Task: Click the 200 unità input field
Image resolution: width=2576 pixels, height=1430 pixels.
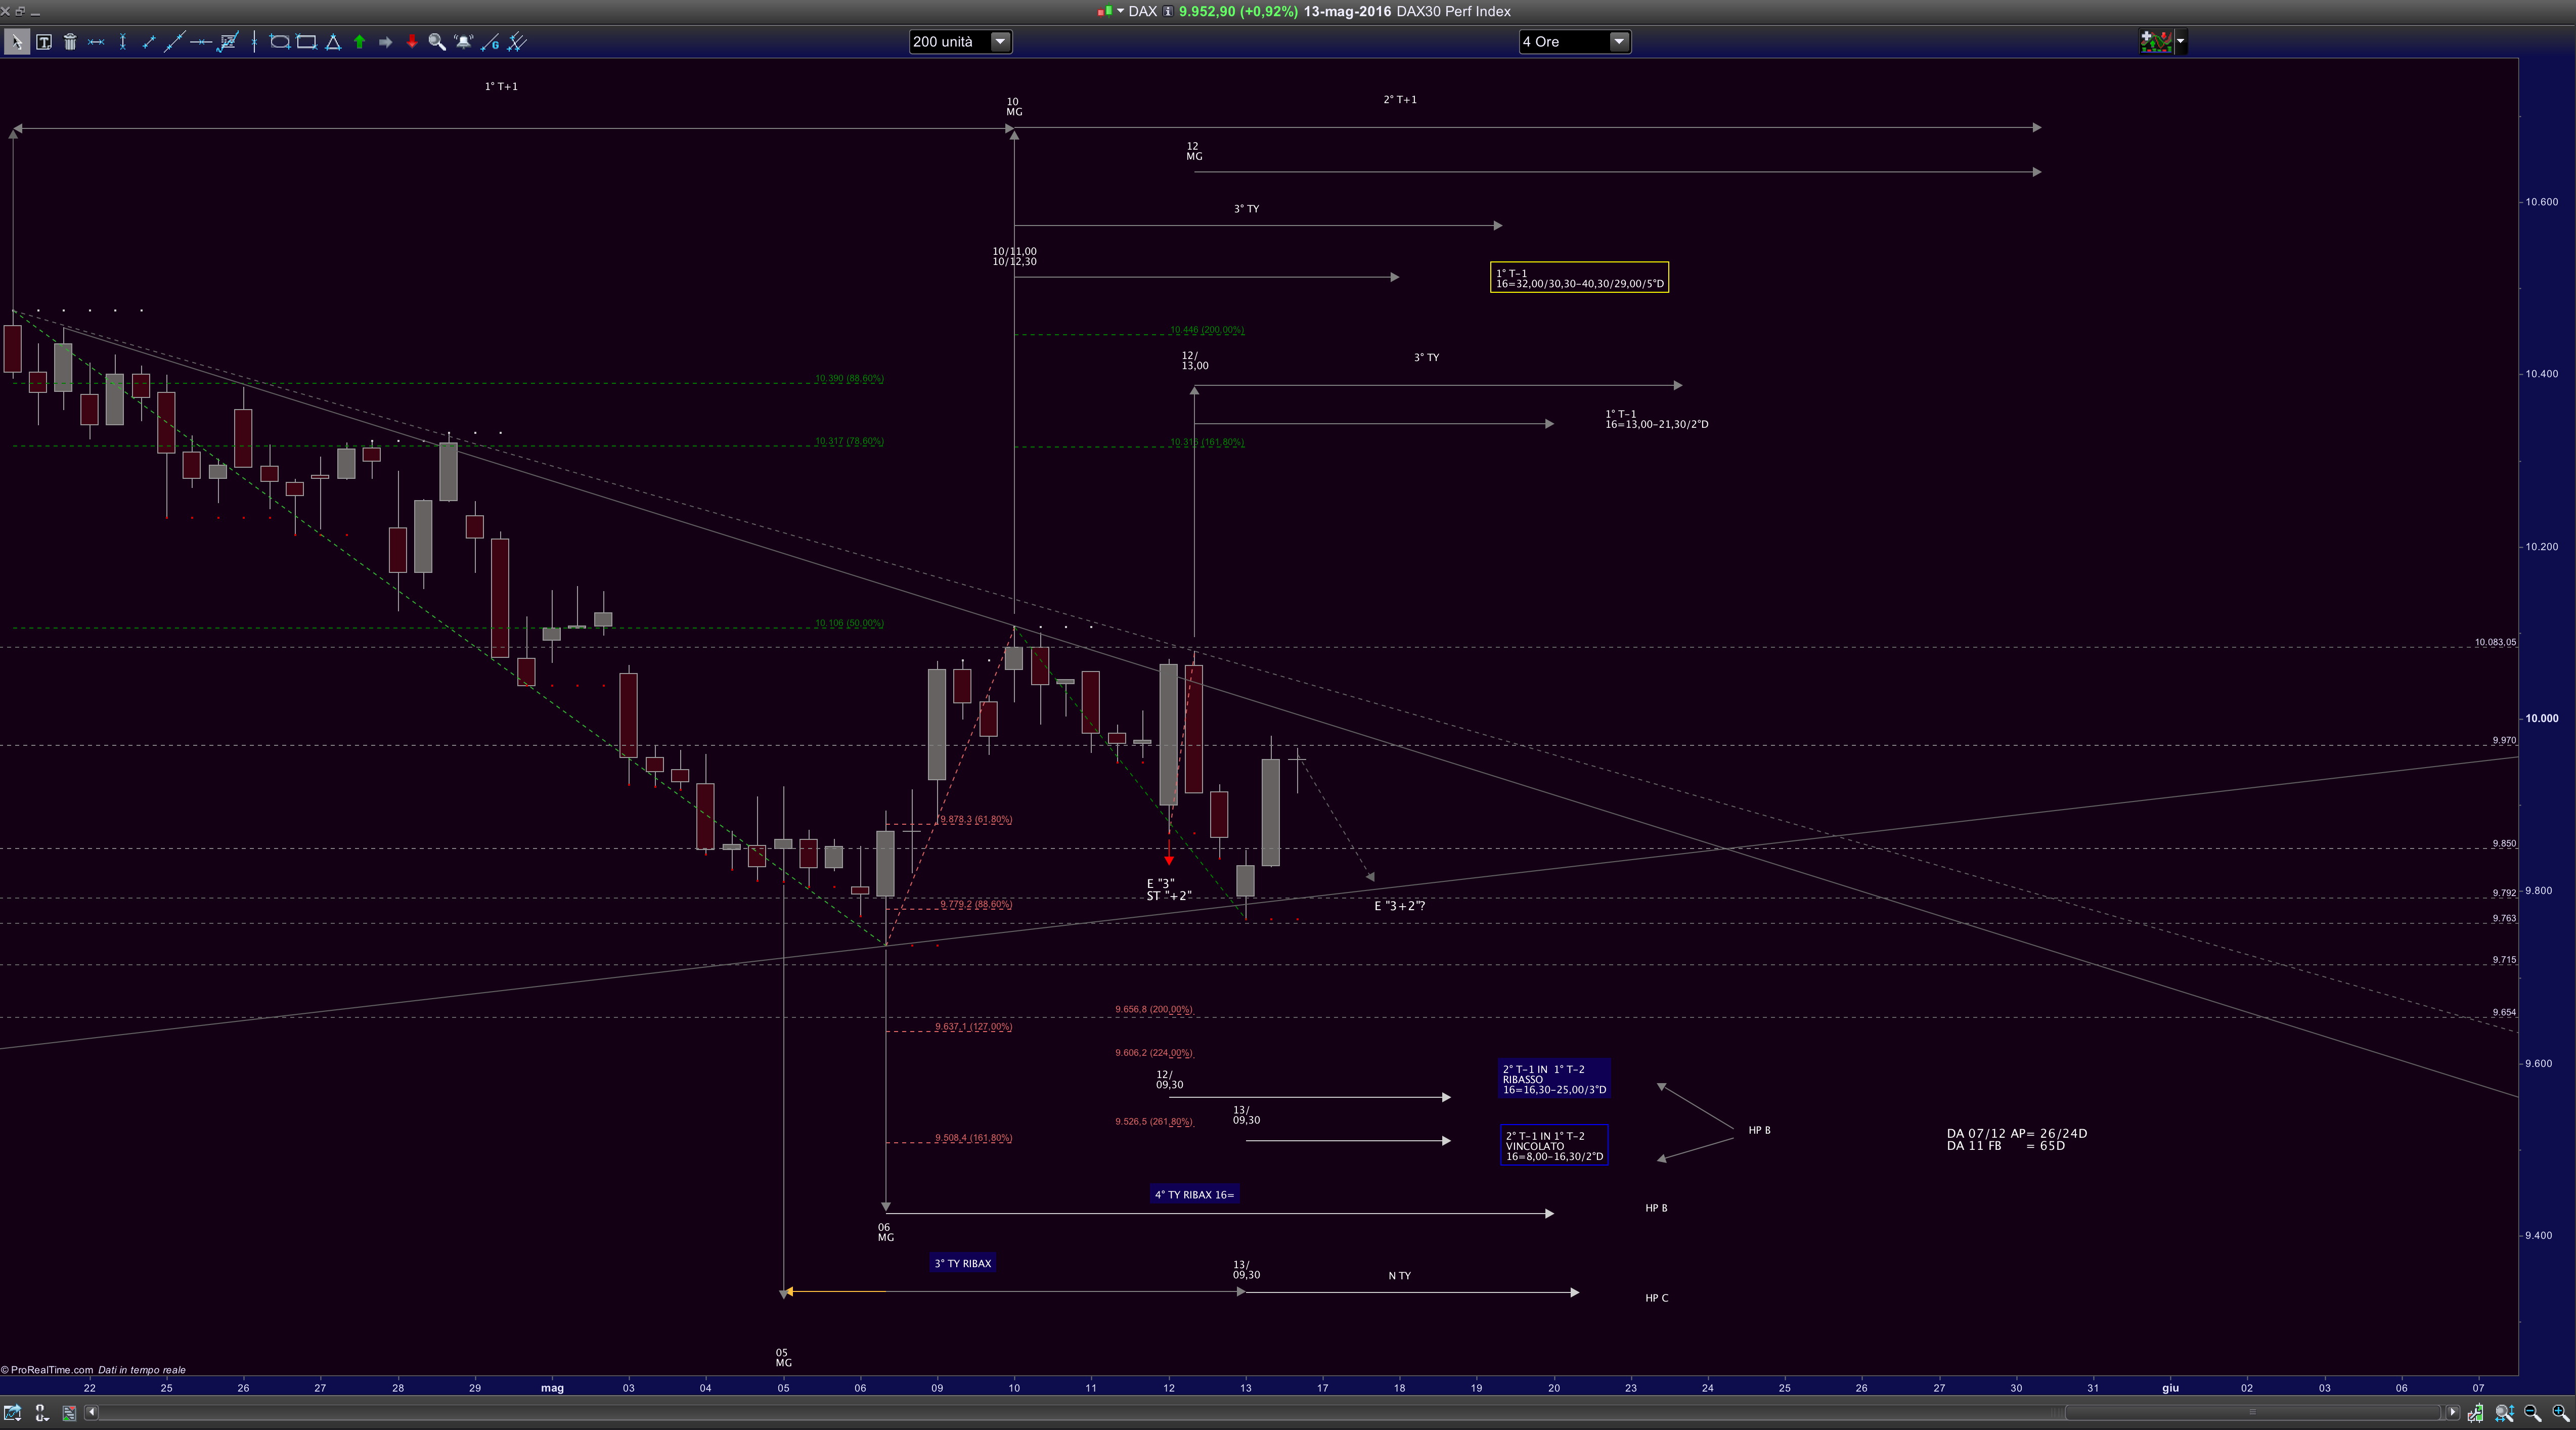Action: (x=949, y=41)
